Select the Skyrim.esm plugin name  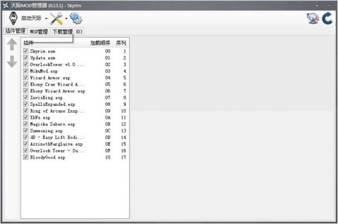click(x=42, y=51)
